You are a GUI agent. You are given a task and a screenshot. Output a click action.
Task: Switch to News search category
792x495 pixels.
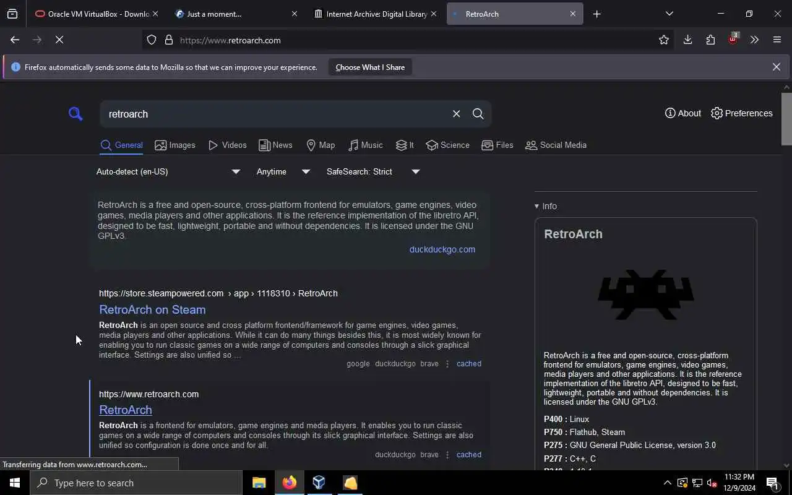[x=275, y=145]
